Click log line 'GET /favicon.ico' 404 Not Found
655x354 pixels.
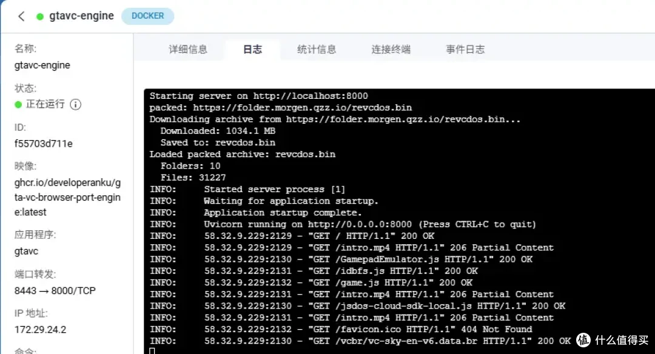pyautogui.click(x=341, y=330)
